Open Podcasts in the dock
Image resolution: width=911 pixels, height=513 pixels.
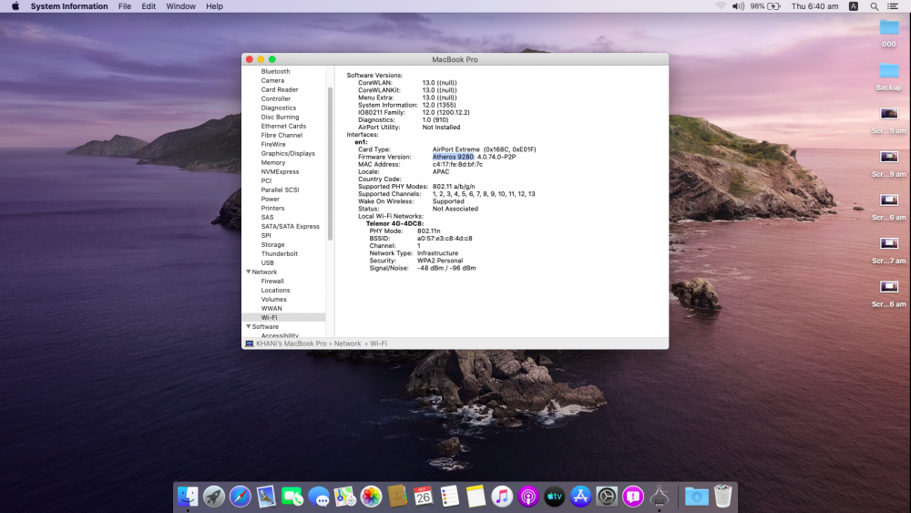pyautogui.click(x=528, y=497)
